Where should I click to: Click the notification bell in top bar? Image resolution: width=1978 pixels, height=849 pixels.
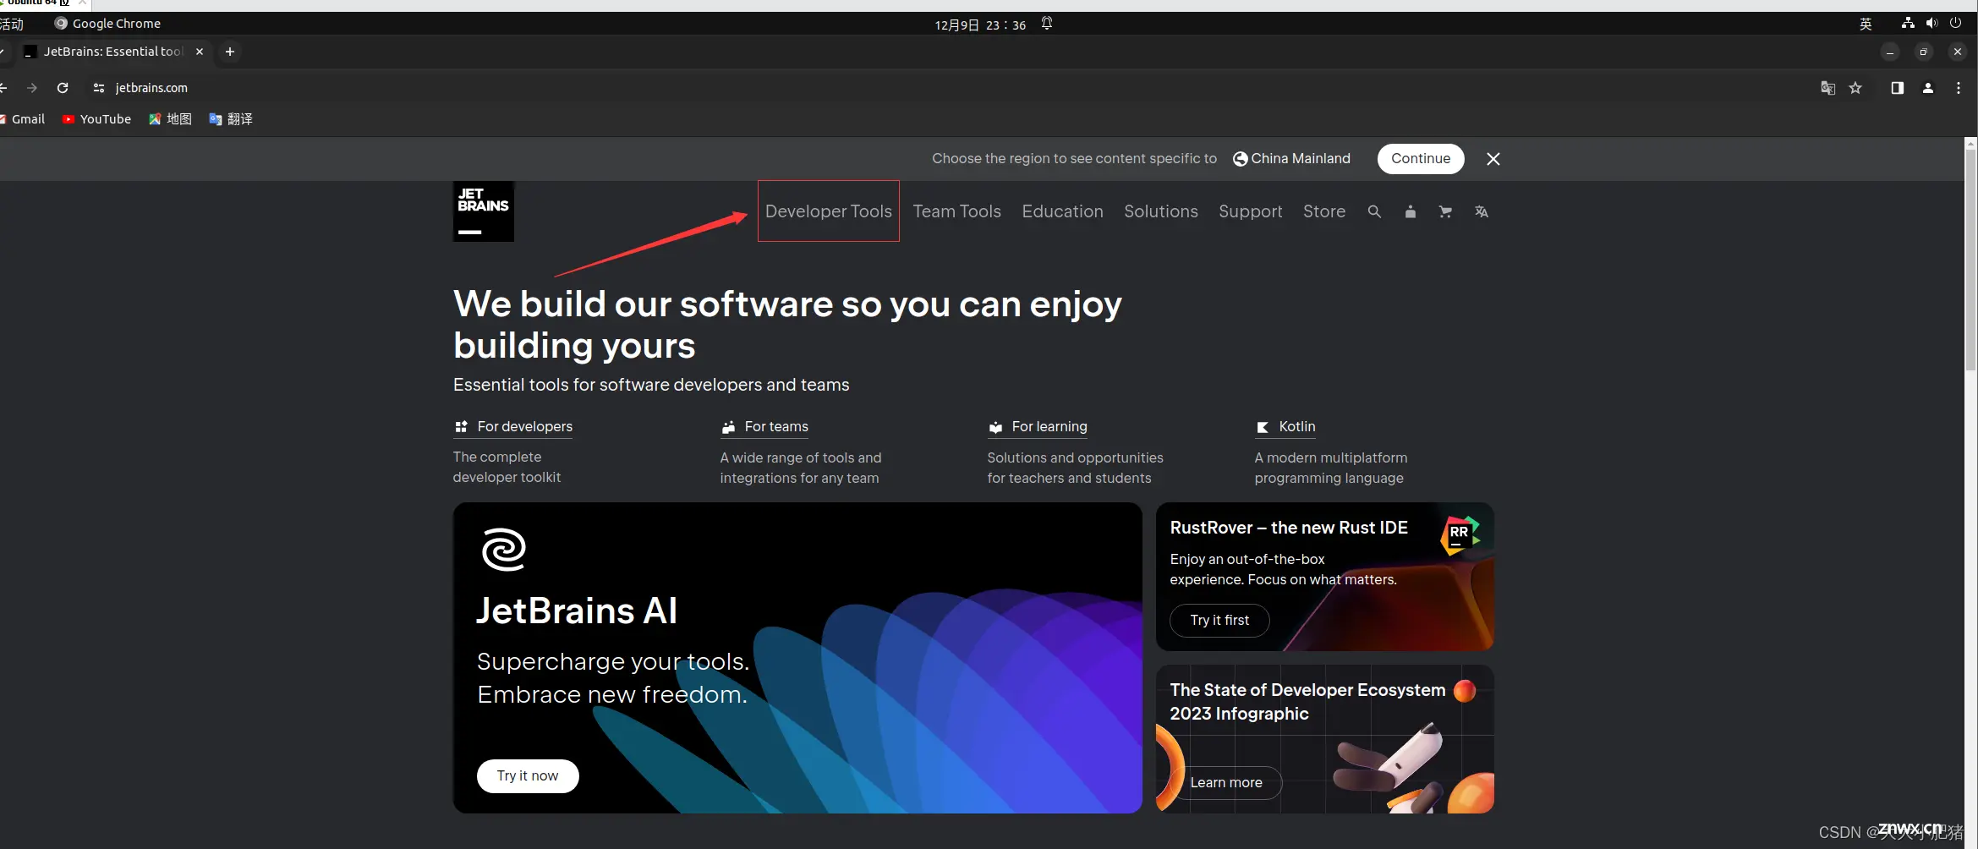(x=1047, y=24)
